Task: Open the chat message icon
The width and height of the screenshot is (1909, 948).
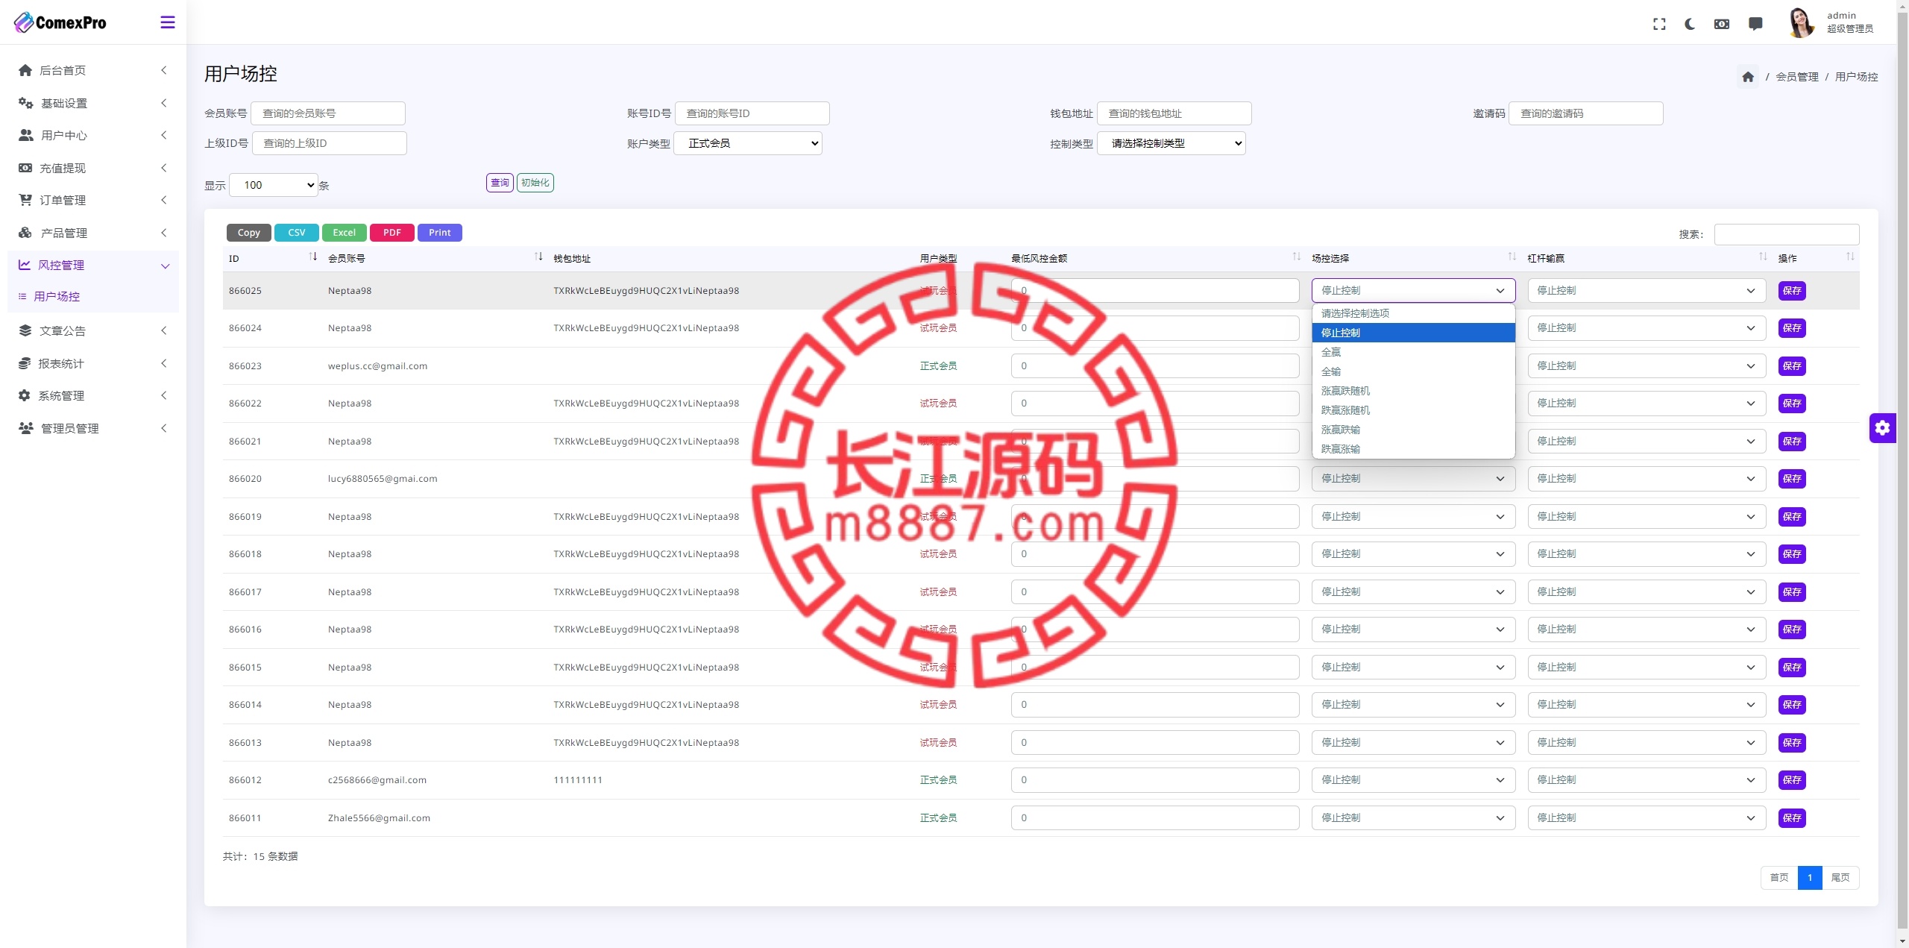Action: click(1755, 24)
